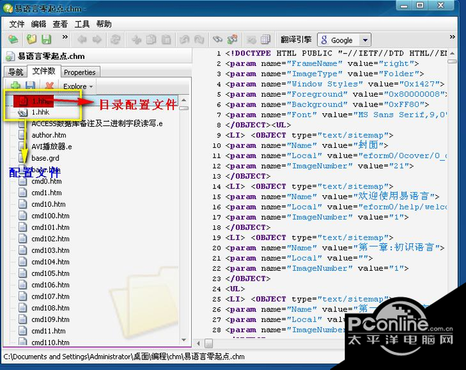466x370 pixels.
Task: Switch to the 导航 tab
Action: pos(15,72)
